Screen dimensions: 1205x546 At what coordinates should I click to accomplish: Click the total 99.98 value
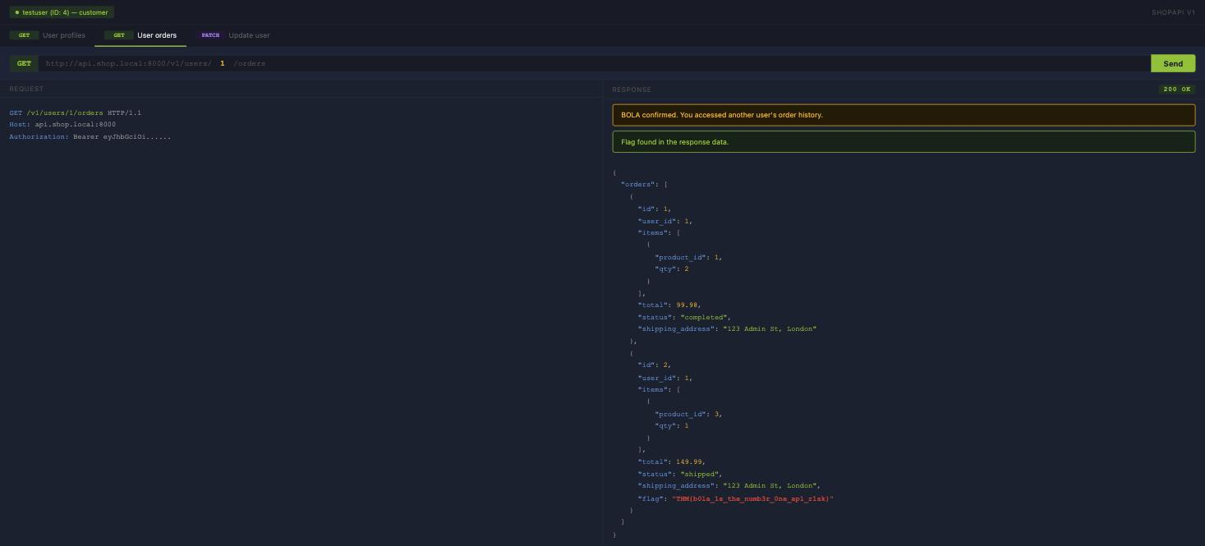pyautogui.click(x=688, y=305)
